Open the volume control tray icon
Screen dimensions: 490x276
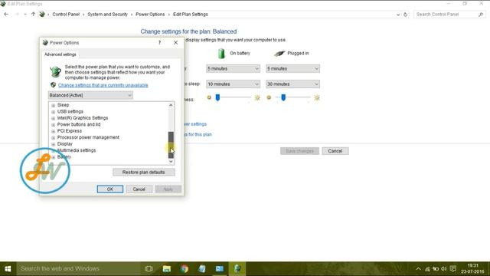click(x=444, y=269)
